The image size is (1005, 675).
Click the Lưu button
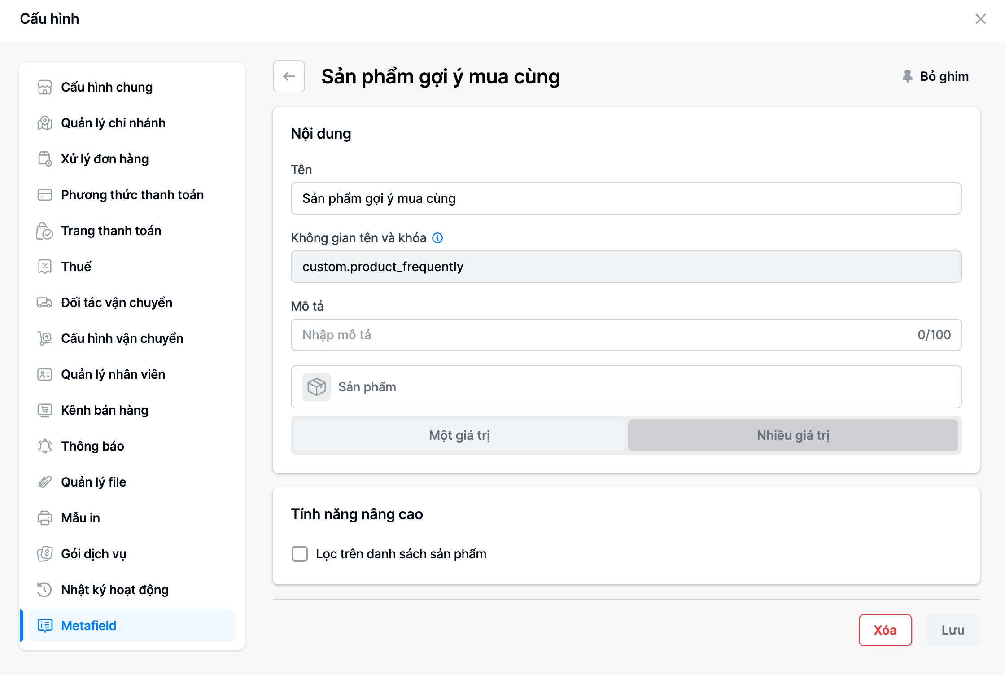coord(953,630)
